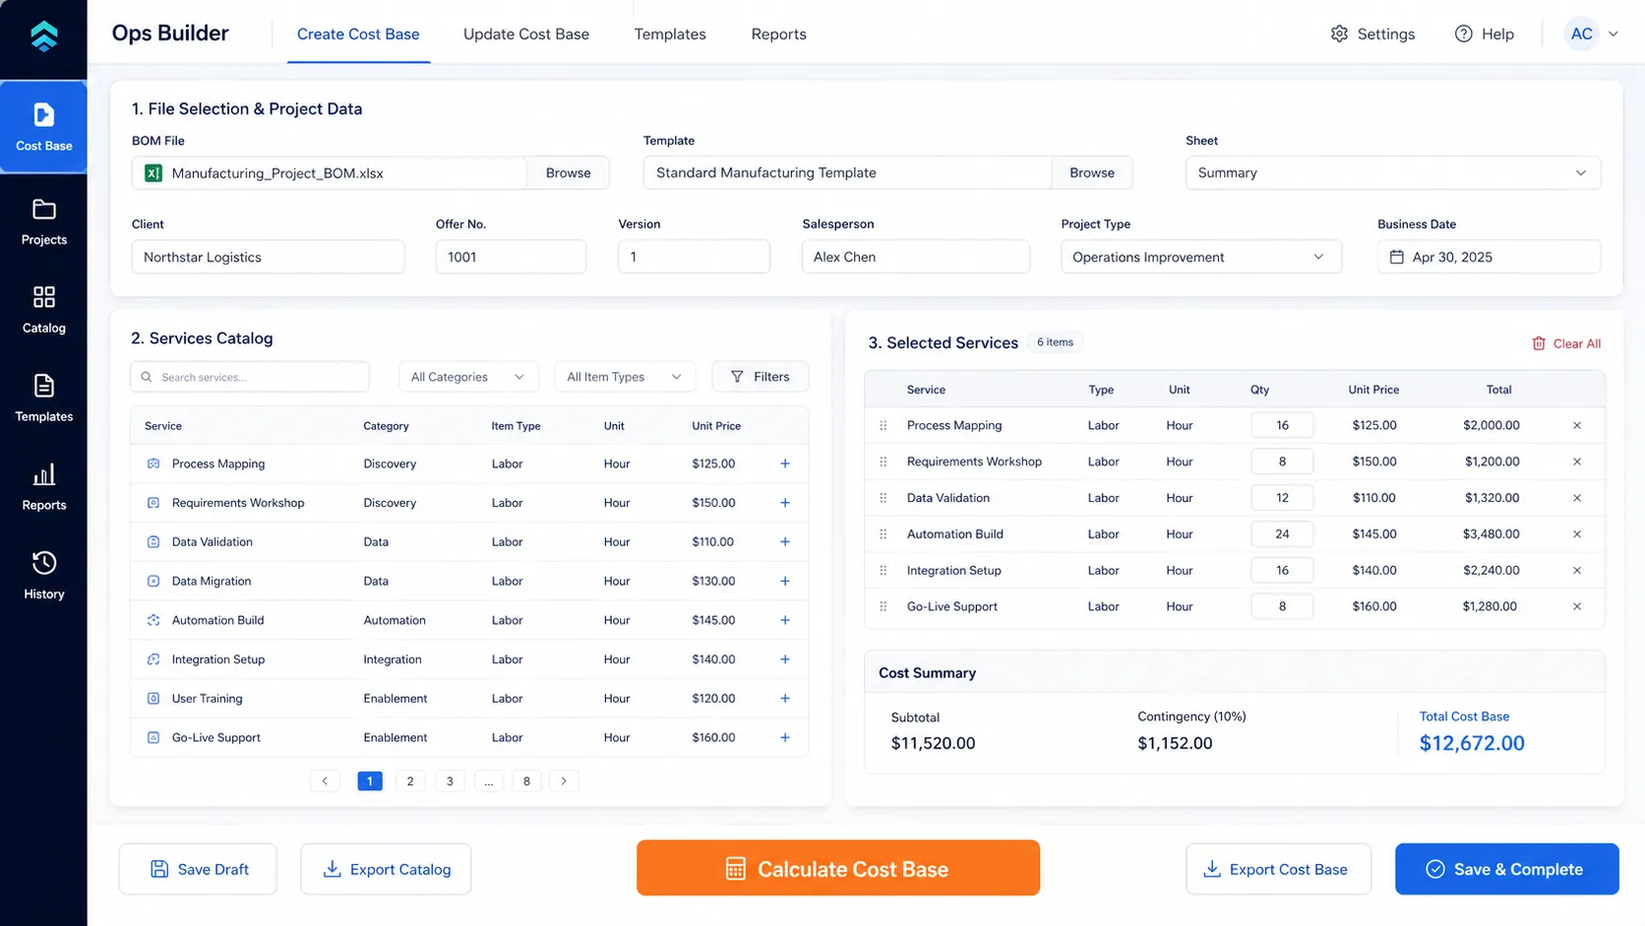Viewport: 1645px width, 926px height.
Task: Click Browse for Template
Action: click(x=1092, y=172)
